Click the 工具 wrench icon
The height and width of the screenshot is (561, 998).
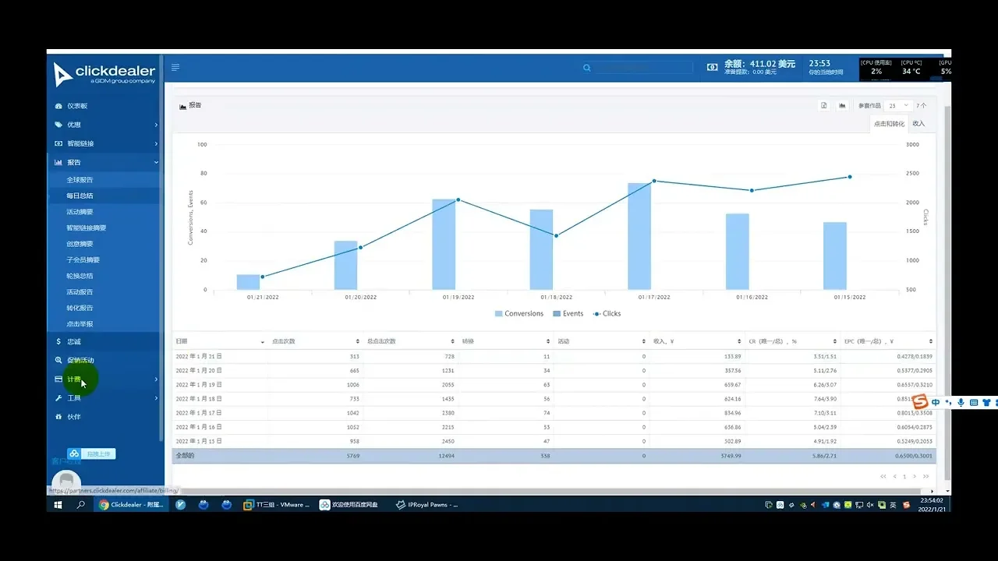pyautogui.click(x=58, y=398)
